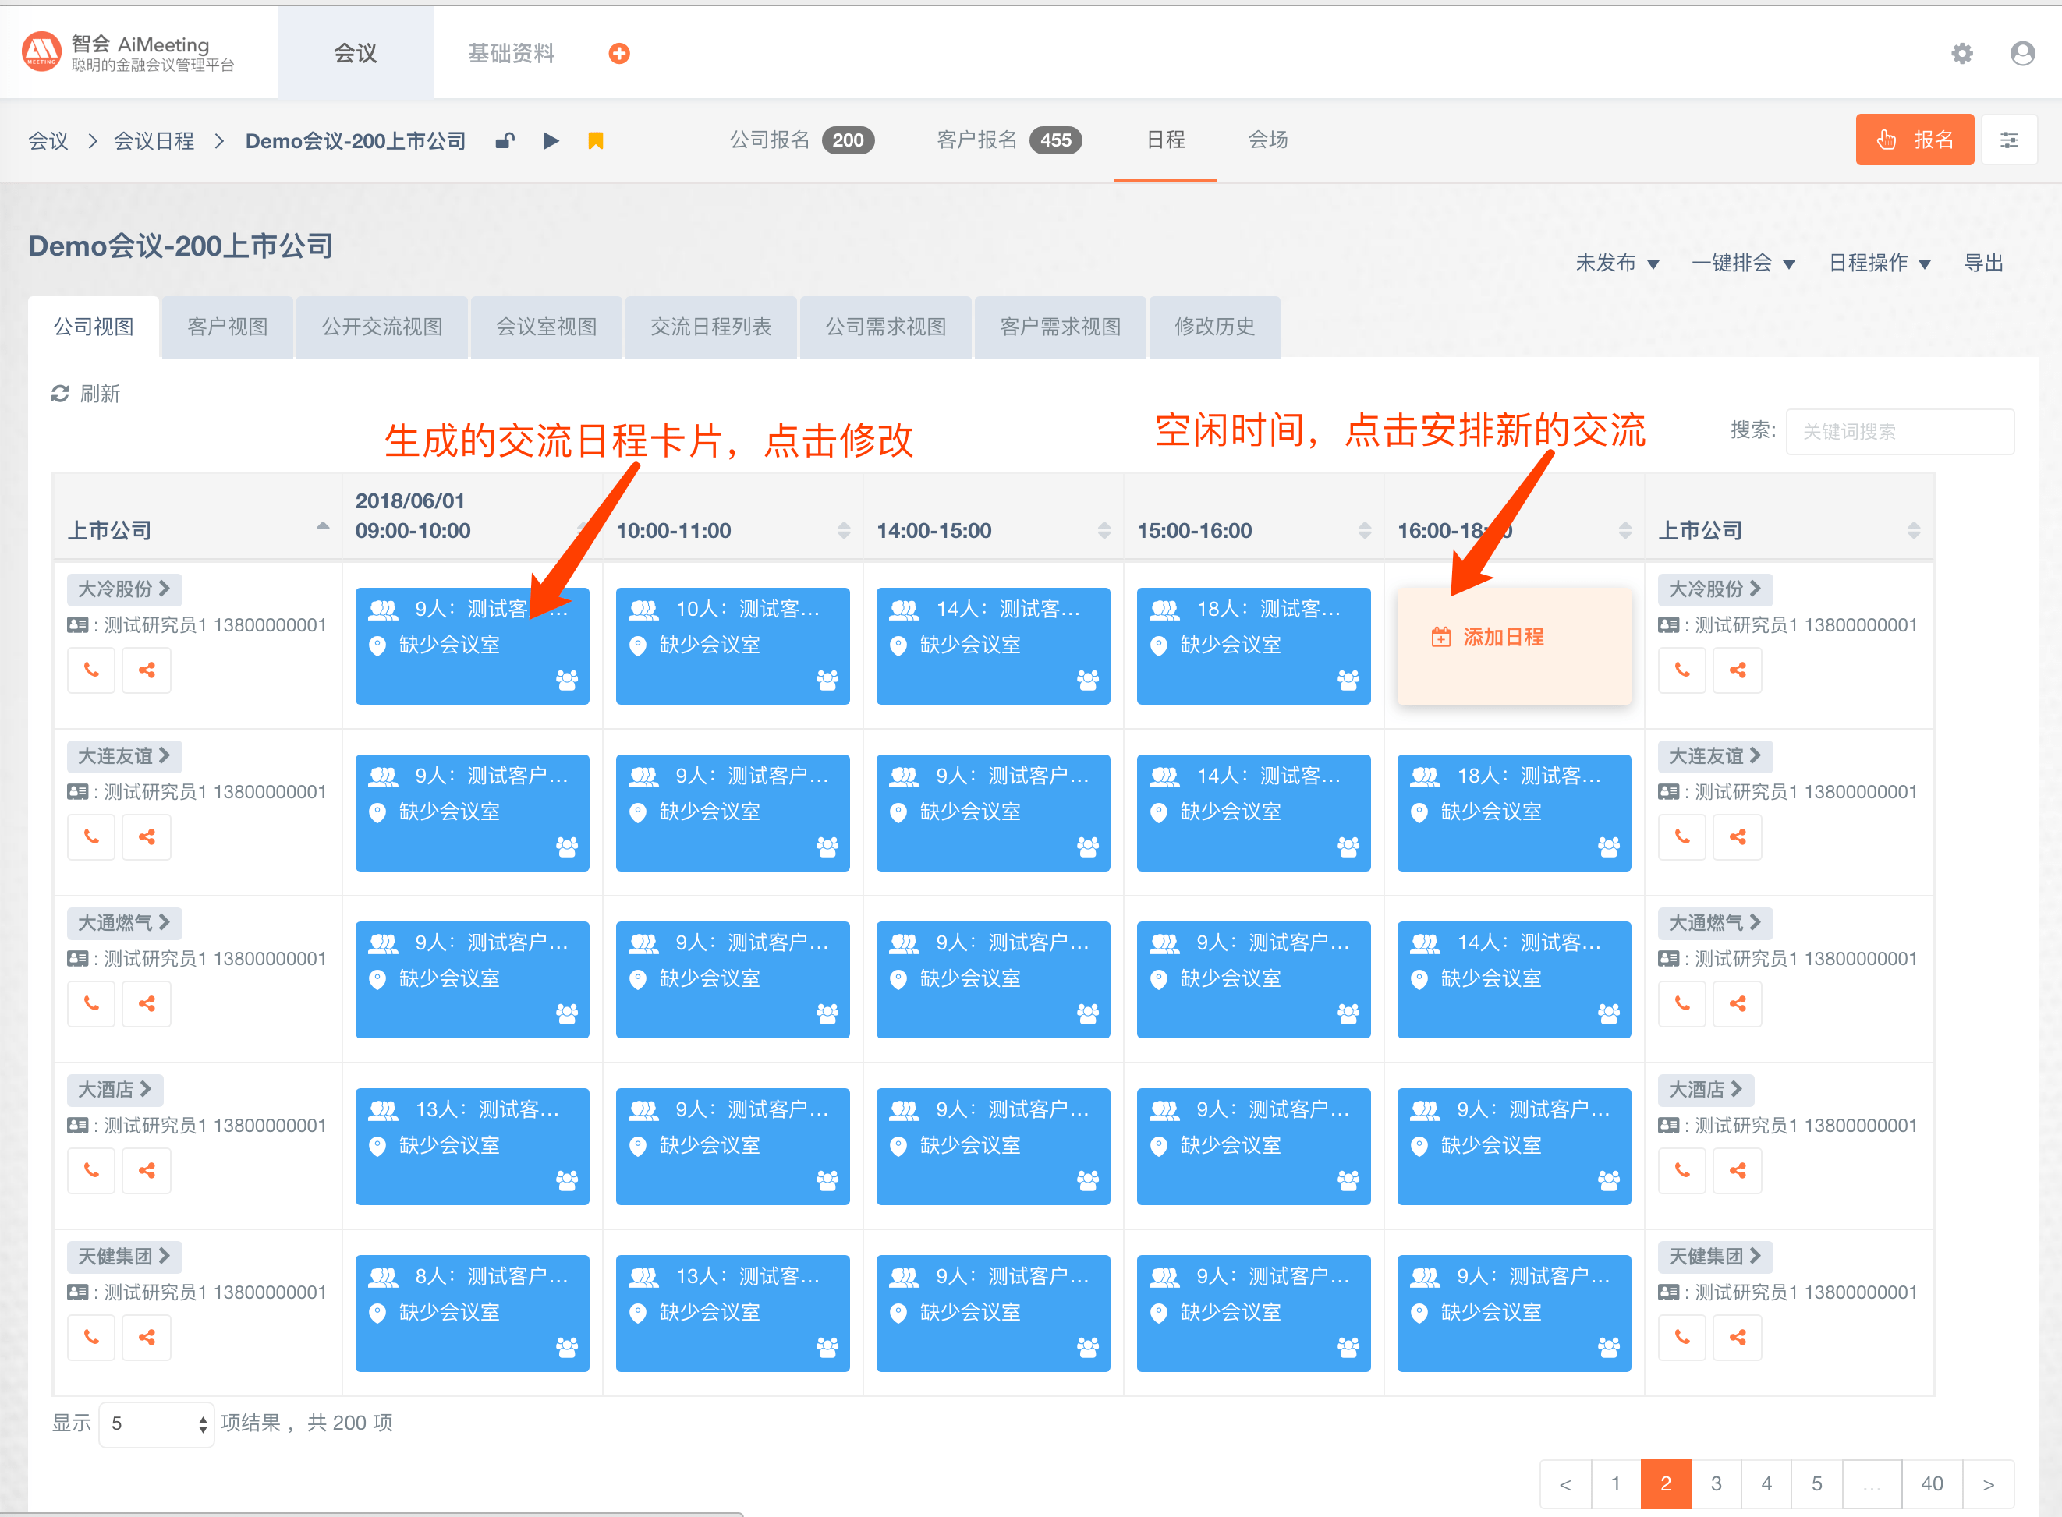
Task: Open 修改历史 tab
Action: pos(1214,327)
